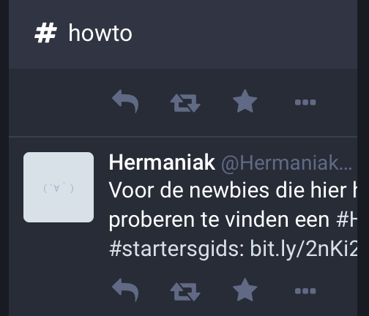369x316 pixels.
Task: Click the word 'newbies' in the post
Action: pos(229,190)
